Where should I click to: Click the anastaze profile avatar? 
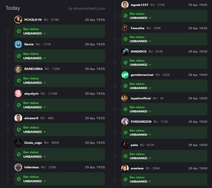tap(125, 168)
